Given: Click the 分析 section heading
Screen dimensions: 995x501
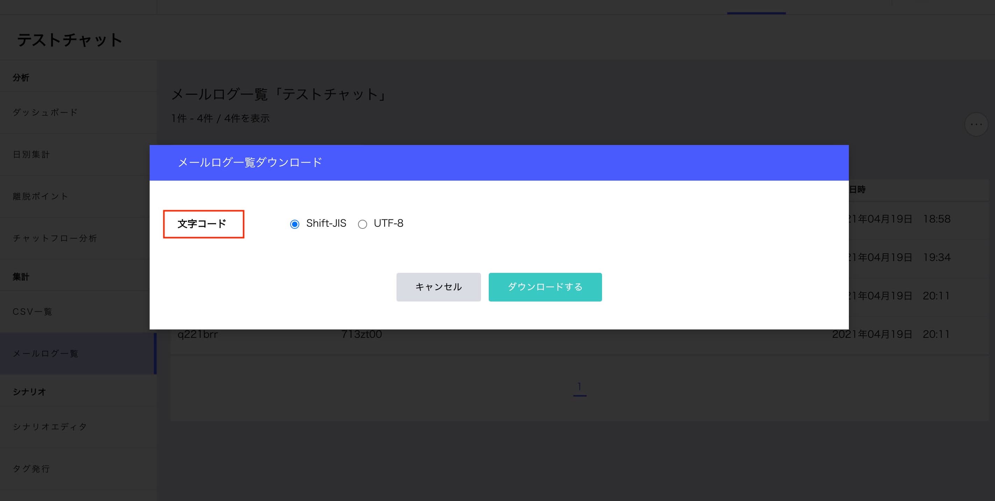Looking at the screenshot, I should click(x=21, y=78).
